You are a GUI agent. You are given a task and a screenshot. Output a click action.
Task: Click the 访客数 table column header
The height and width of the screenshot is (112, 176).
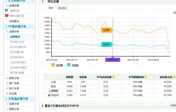click(83, 77)
